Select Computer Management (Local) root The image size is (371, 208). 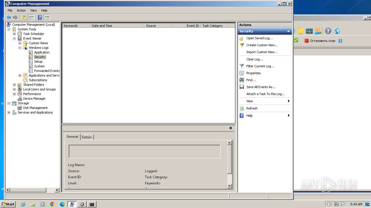pos(33,25)
